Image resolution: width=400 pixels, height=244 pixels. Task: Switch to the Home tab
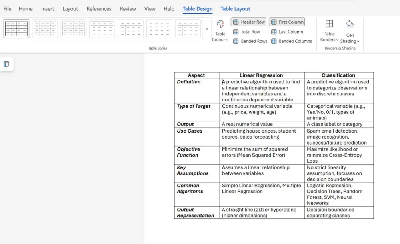(x=26, y=9)
